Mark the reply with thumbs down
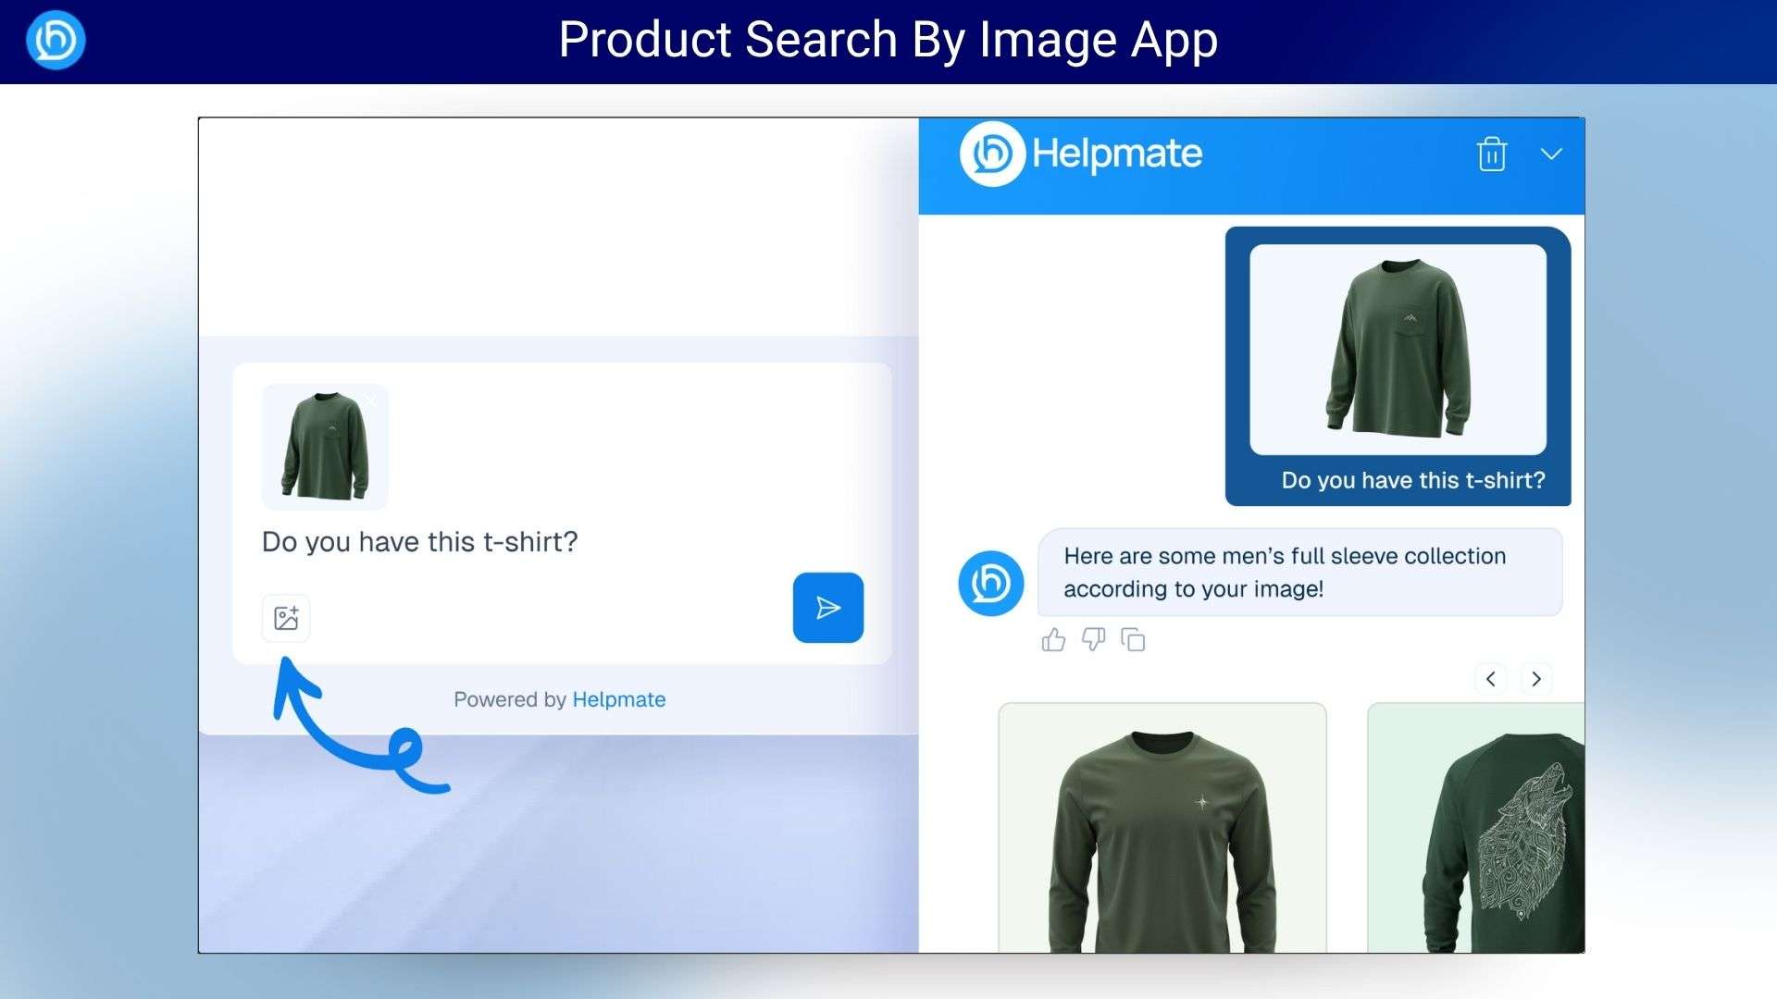 [1093, 640]
